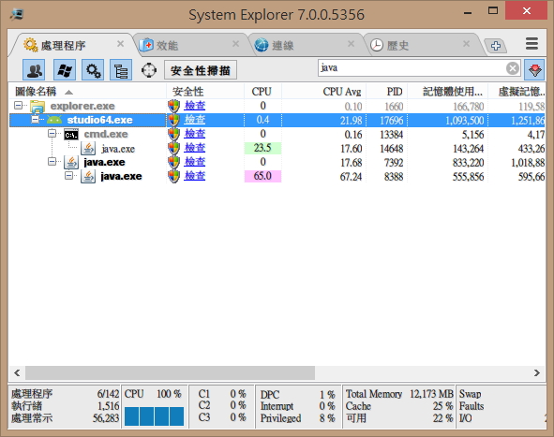
Task: Click the cmd.exe console icon
Action: pos(71,135)
